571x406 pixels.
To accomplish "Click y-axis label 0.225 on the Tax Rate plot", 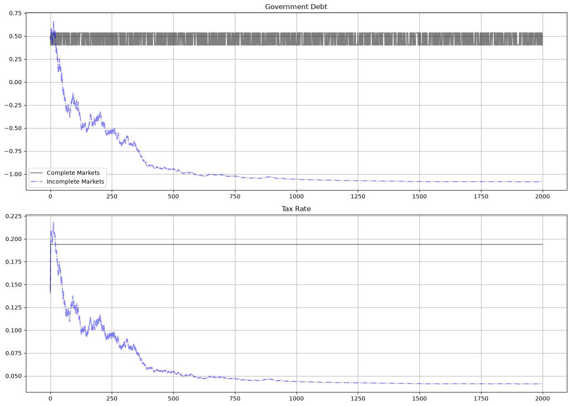I will click(x=14, y=216).
